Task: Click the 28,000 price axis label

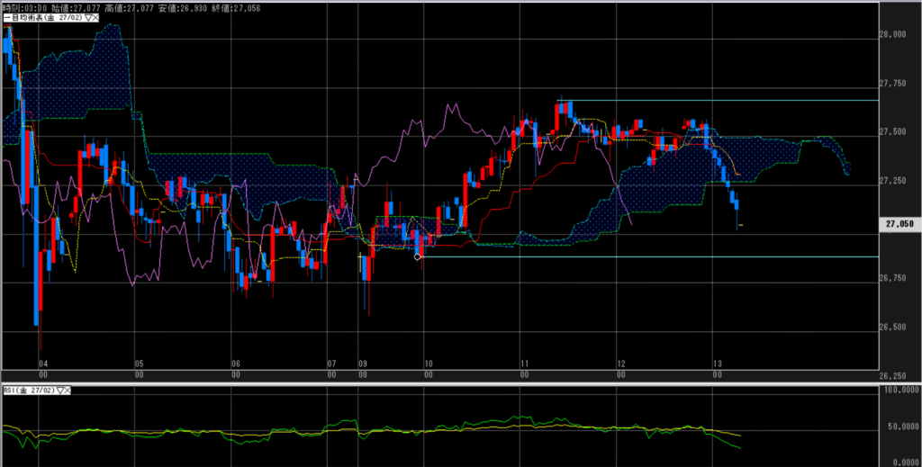Action: (895, 34)
